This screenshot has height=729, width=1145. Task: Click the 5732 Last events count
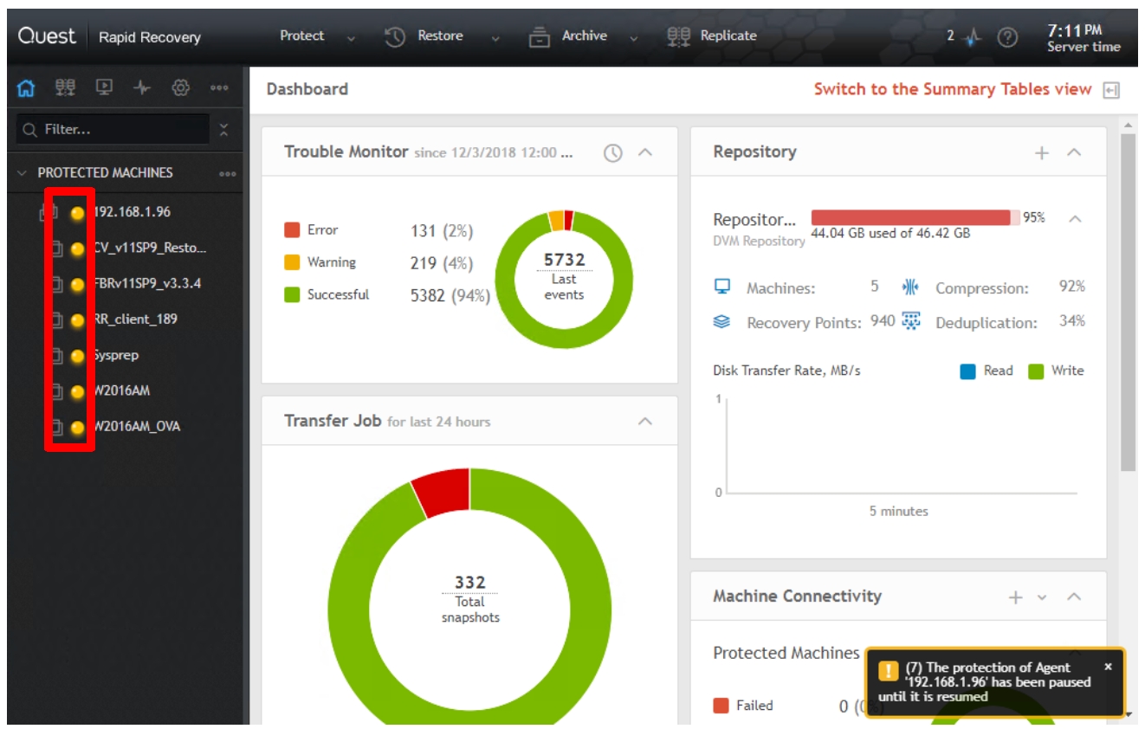click(x=564, y=259)
